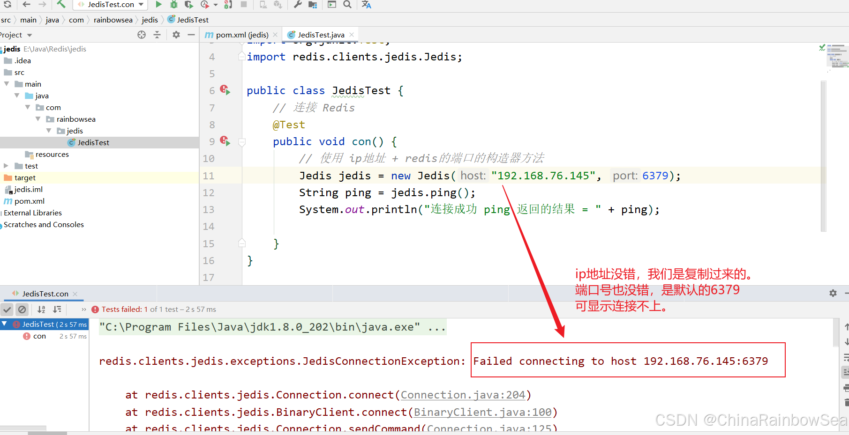Open the Search Everywhere magnifier
849x435 pixels.
(347, 5)
